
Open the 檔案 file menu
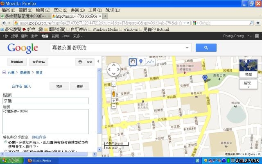(8, 10)
